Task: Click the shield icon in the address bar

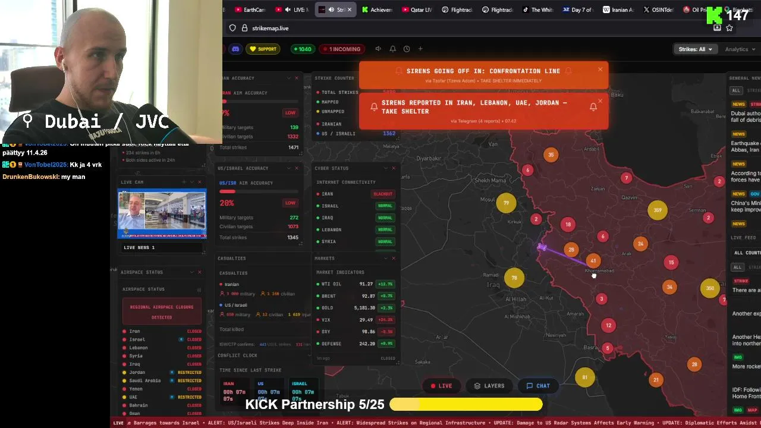Action: click(x=232, y=28)
